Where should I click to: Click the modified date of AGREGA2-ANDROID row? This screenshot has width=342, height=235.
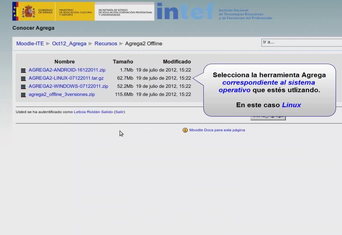[x=164, y=70]
